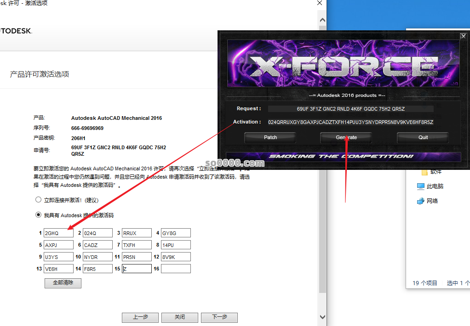Click the Activation code text field

pos(350,122)
